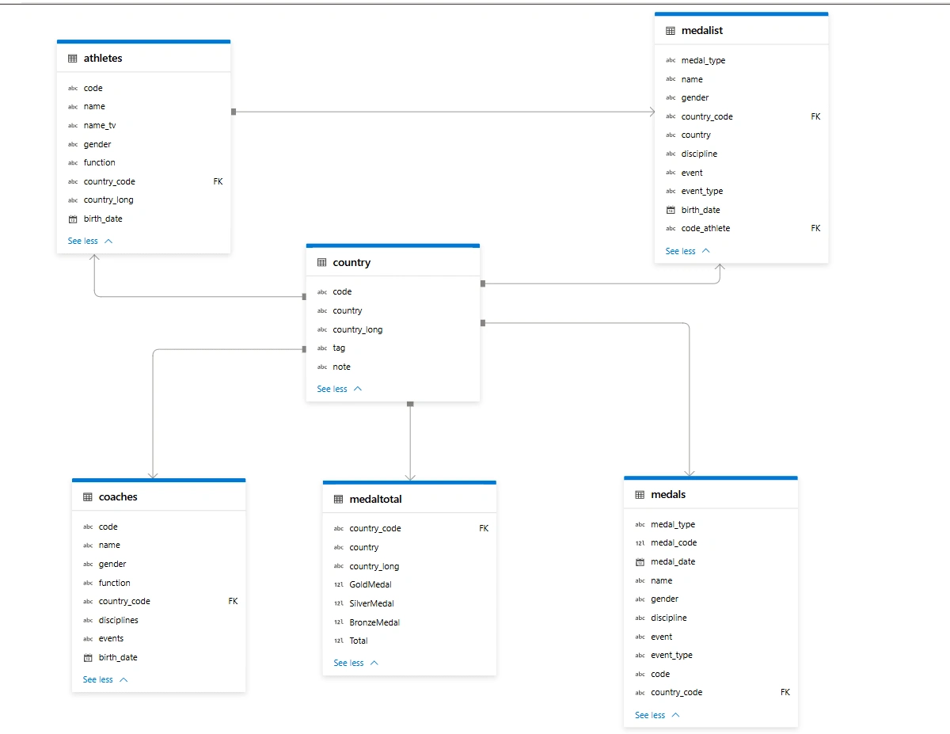Click the athletes table grid icon
The width and height of the screenshot is (950, 734).
pos(73,59)
